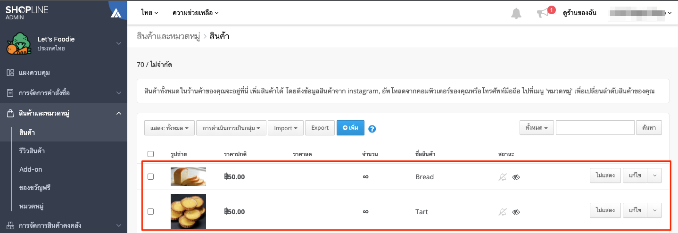
Task: Tick the select-all checkbox in header
Action: click(x=151, y=154)
